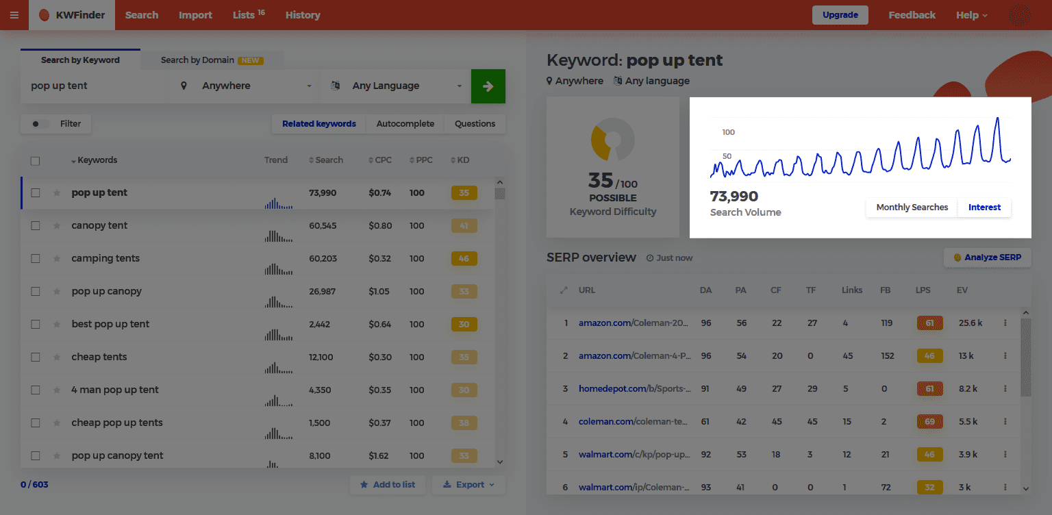
Task: Expand the Help menu
Action: point(972,15)
